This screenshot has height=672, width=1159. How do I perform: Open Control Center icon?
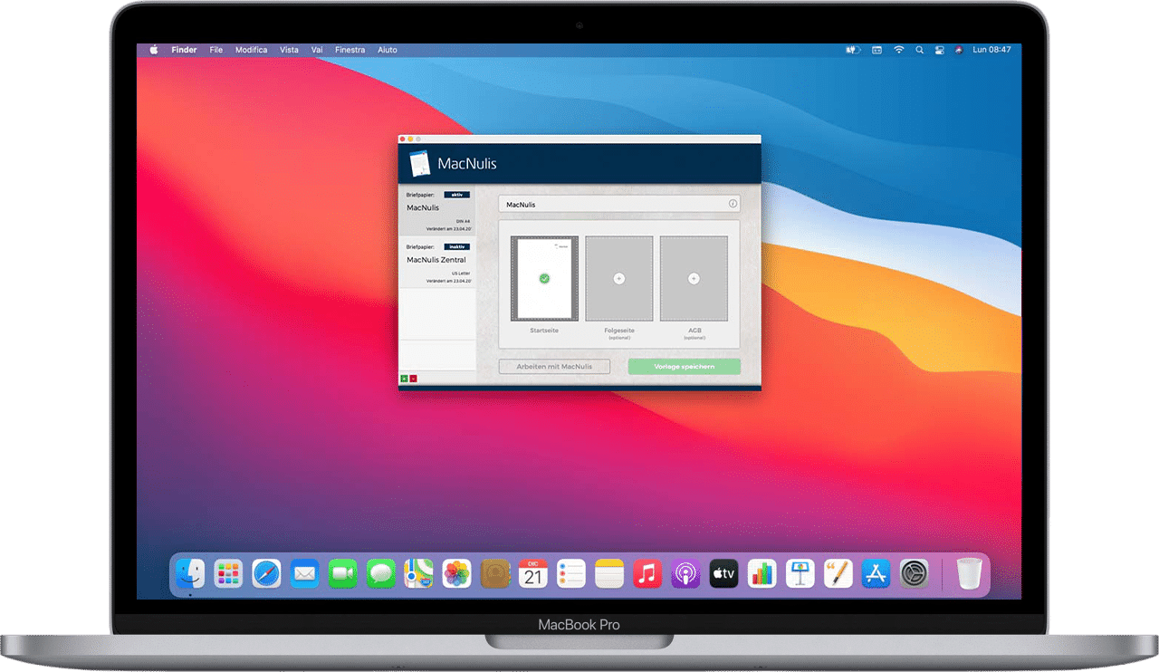pyautogui.click(x=940, y=50)
